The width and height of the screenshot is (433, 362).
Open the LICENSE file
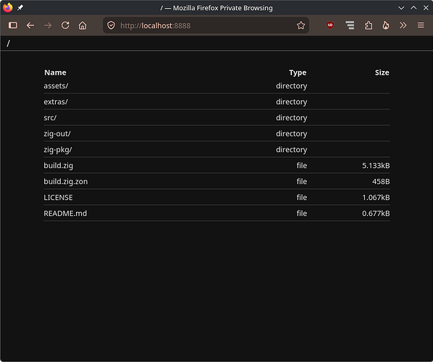[x=58, y=198]
